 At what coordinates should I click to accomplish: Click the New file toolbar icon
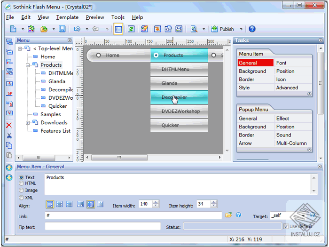pyautogui.click(x=13, y=29)
